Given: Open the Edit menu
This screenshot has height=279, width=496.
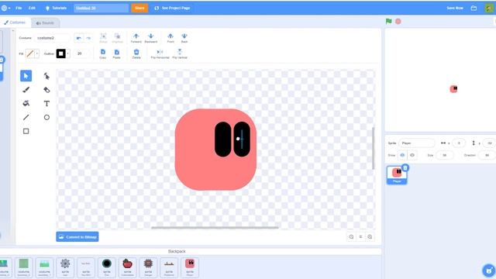Looking at the screenshot, I should [32, 8].
